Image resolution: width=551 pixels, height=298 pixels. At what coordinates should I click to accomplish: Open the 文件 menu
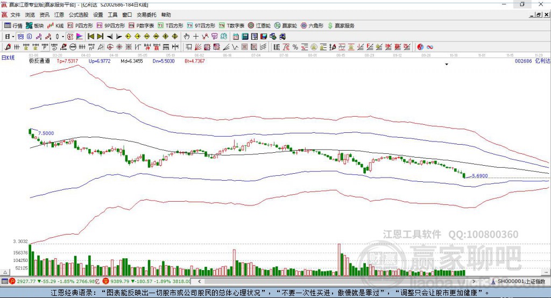click(16, 15)
